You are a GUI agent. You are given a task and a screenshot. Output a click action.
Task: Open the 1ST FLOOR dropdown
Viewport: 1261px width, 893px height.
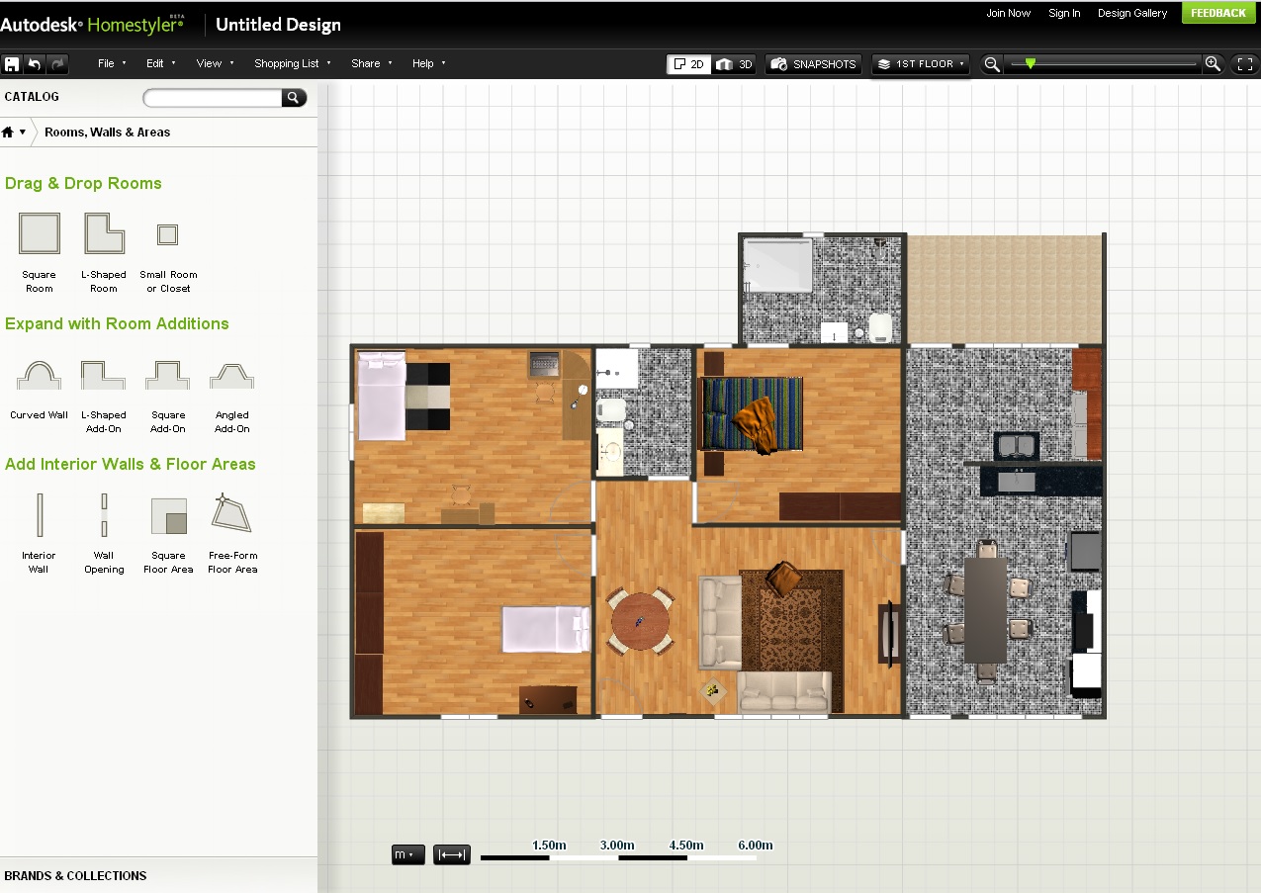coord(921,64)
